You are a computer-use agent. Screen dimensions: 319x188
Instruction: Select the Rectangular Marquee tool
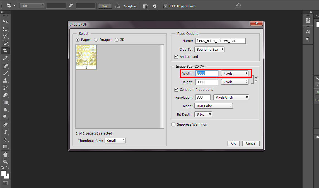point(5,29)
